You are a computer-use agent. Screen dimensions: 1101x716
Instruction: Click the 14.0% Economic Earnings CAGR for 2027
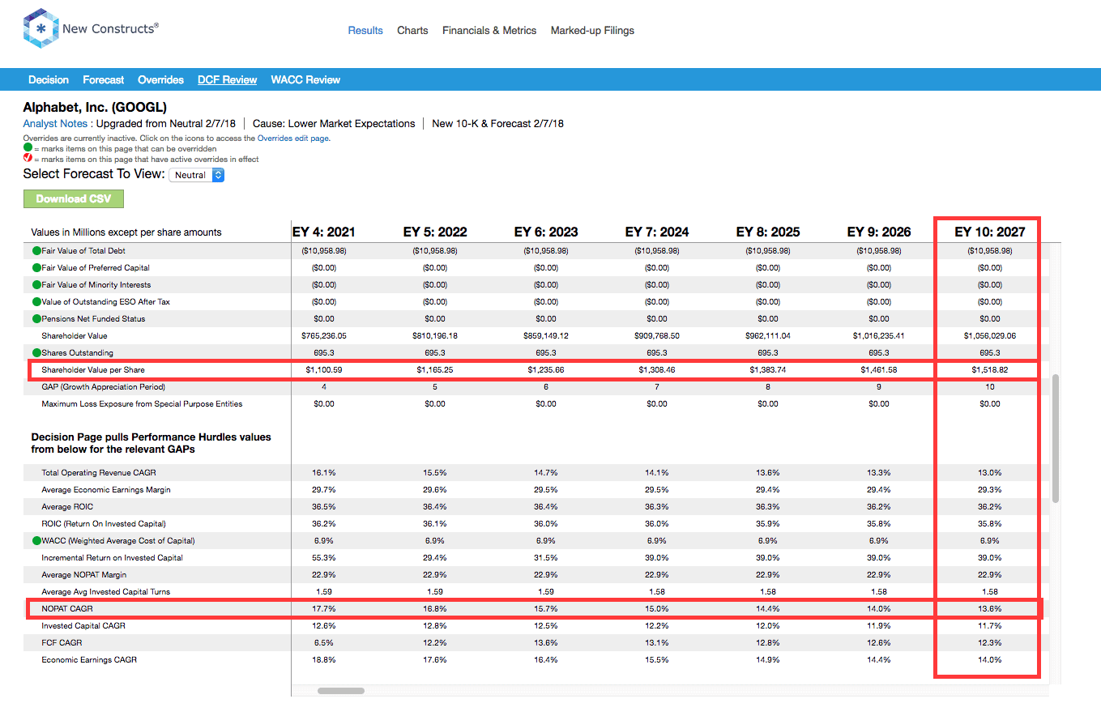coord(990,660)
